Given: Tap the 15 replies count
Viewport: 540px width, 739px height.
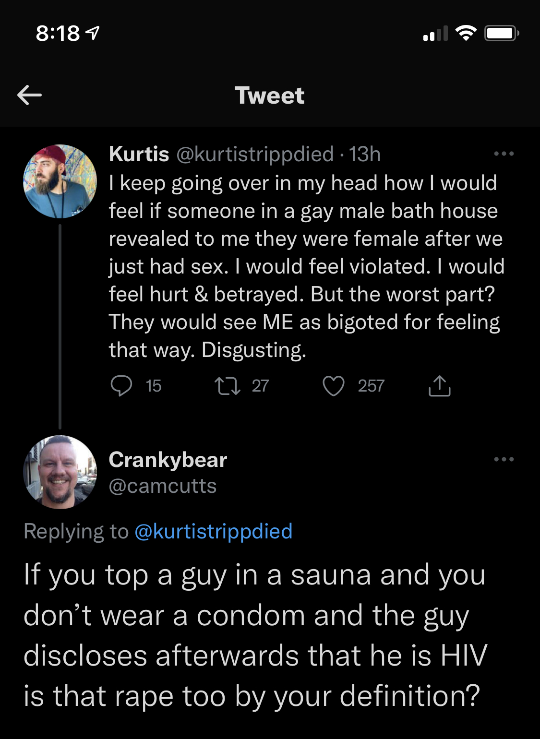Looking at the screenshot, I should coord(154,386).
